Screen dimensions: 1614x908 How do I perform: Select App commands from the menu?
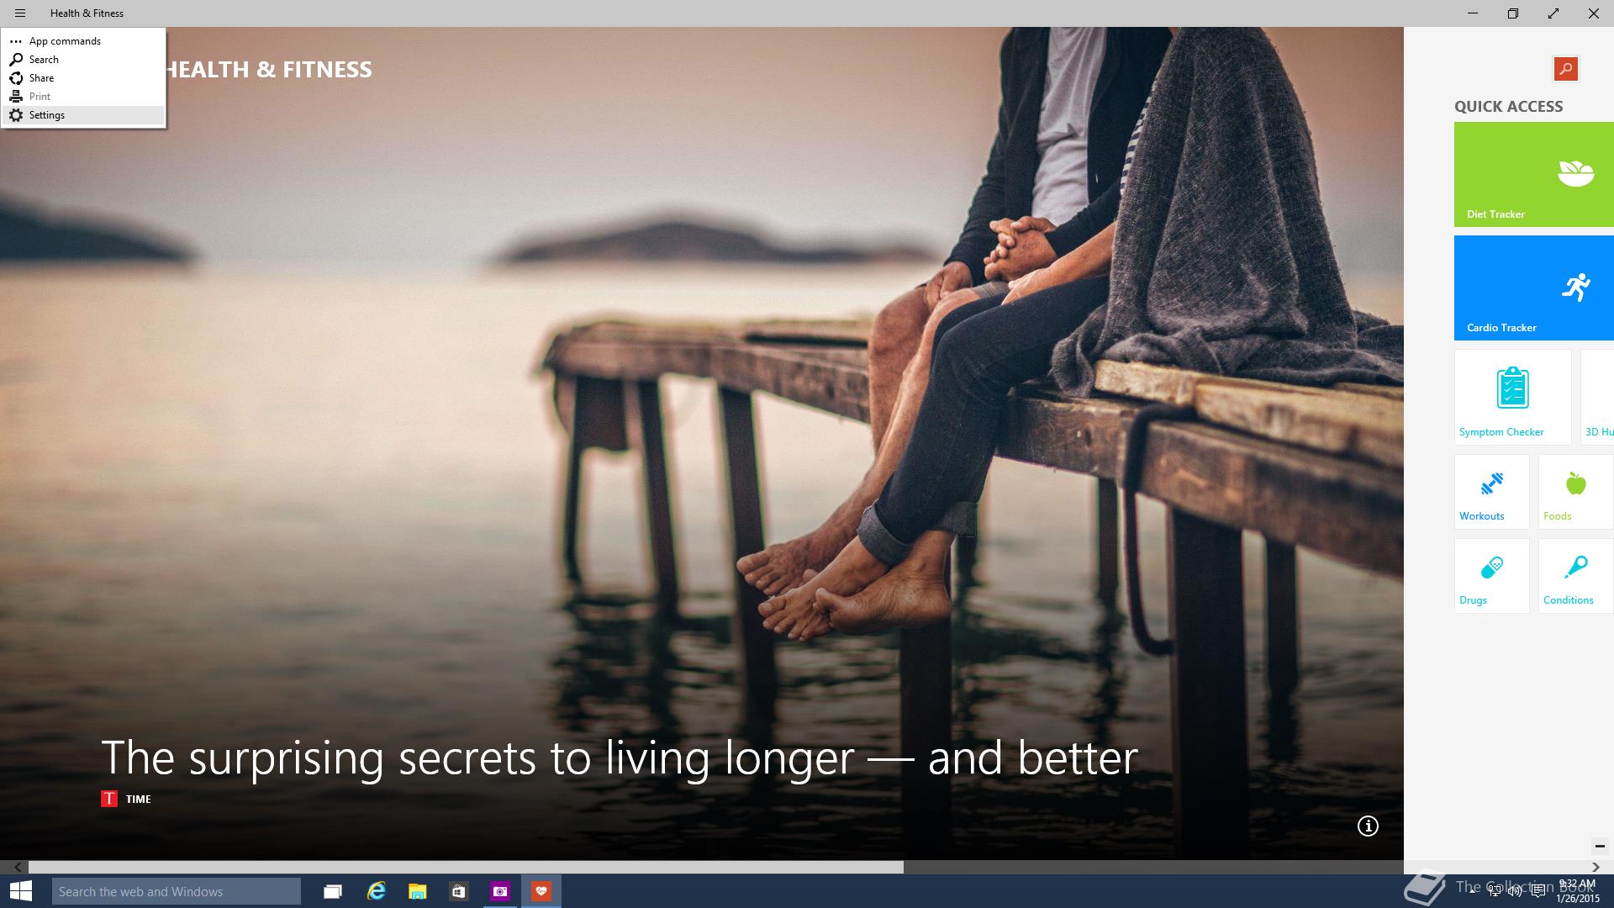pos(83,41)
